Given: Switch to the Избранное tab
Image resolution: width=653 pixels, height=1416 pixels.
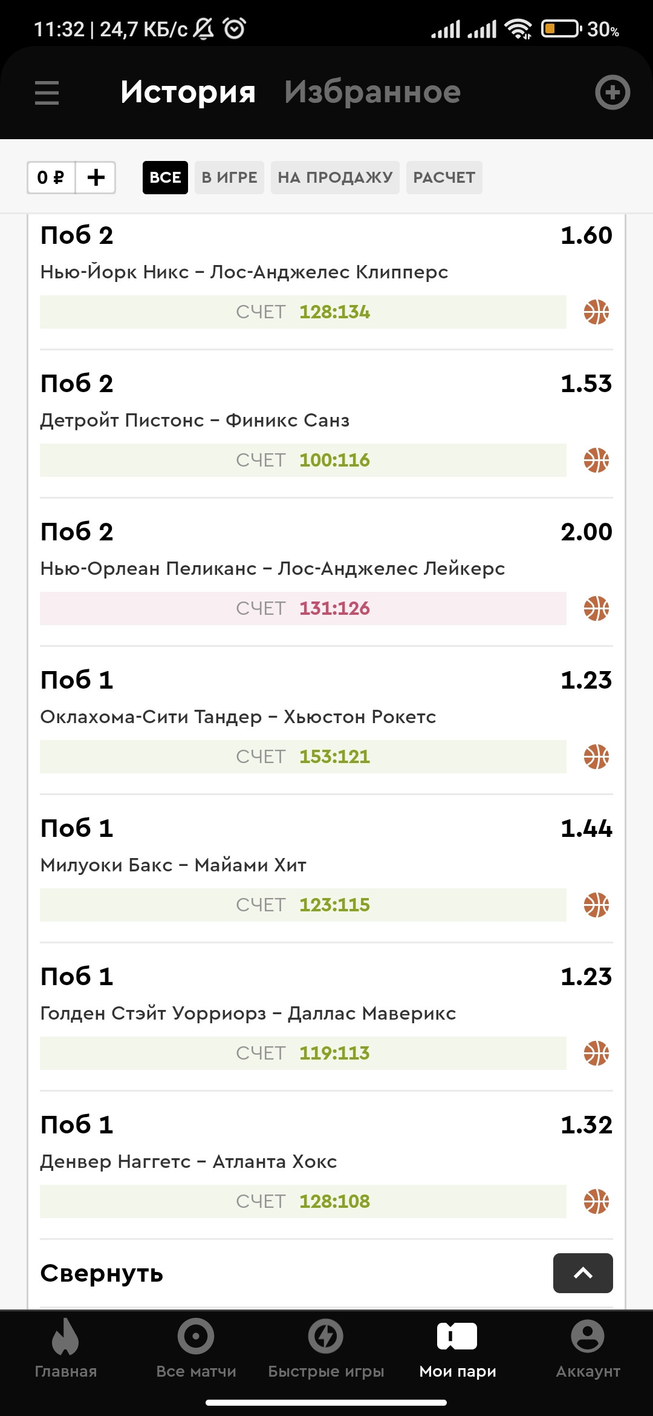Looking at the screenshot, I should pyautogui.click(x=372, y=92).
